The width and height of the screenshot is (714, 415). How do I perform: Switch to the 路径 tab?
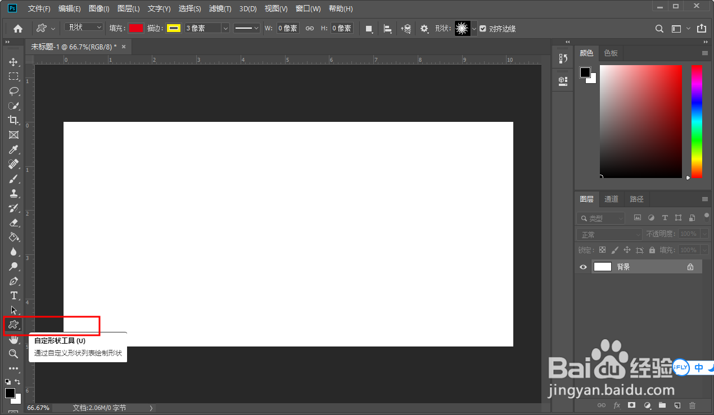(x=636, y=199)
